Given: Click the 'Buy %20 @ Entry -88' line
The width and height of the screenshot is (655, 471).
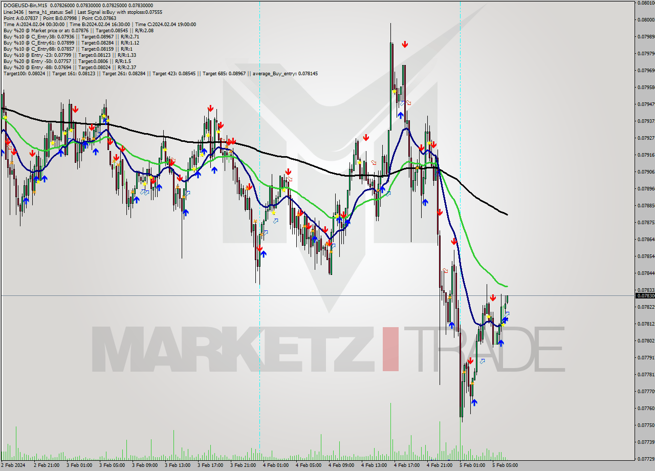Looking at the screenshot, I should coord(70,67).
